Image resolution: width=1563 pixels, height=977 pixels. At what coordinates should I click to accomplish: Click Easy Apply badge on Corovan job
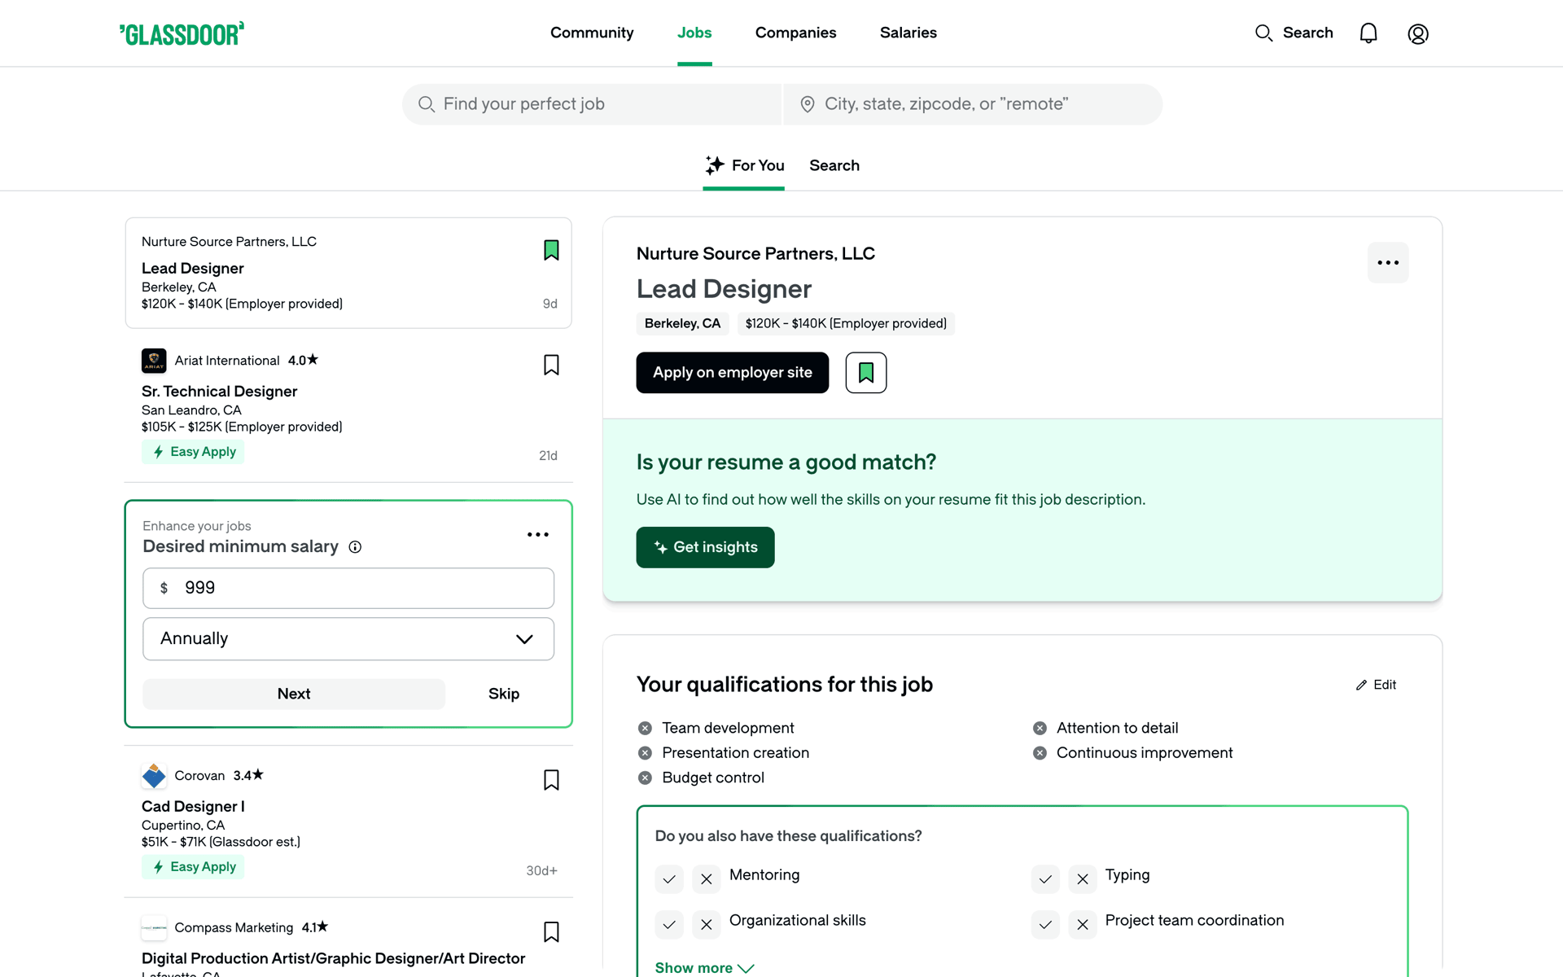point(193,867)
